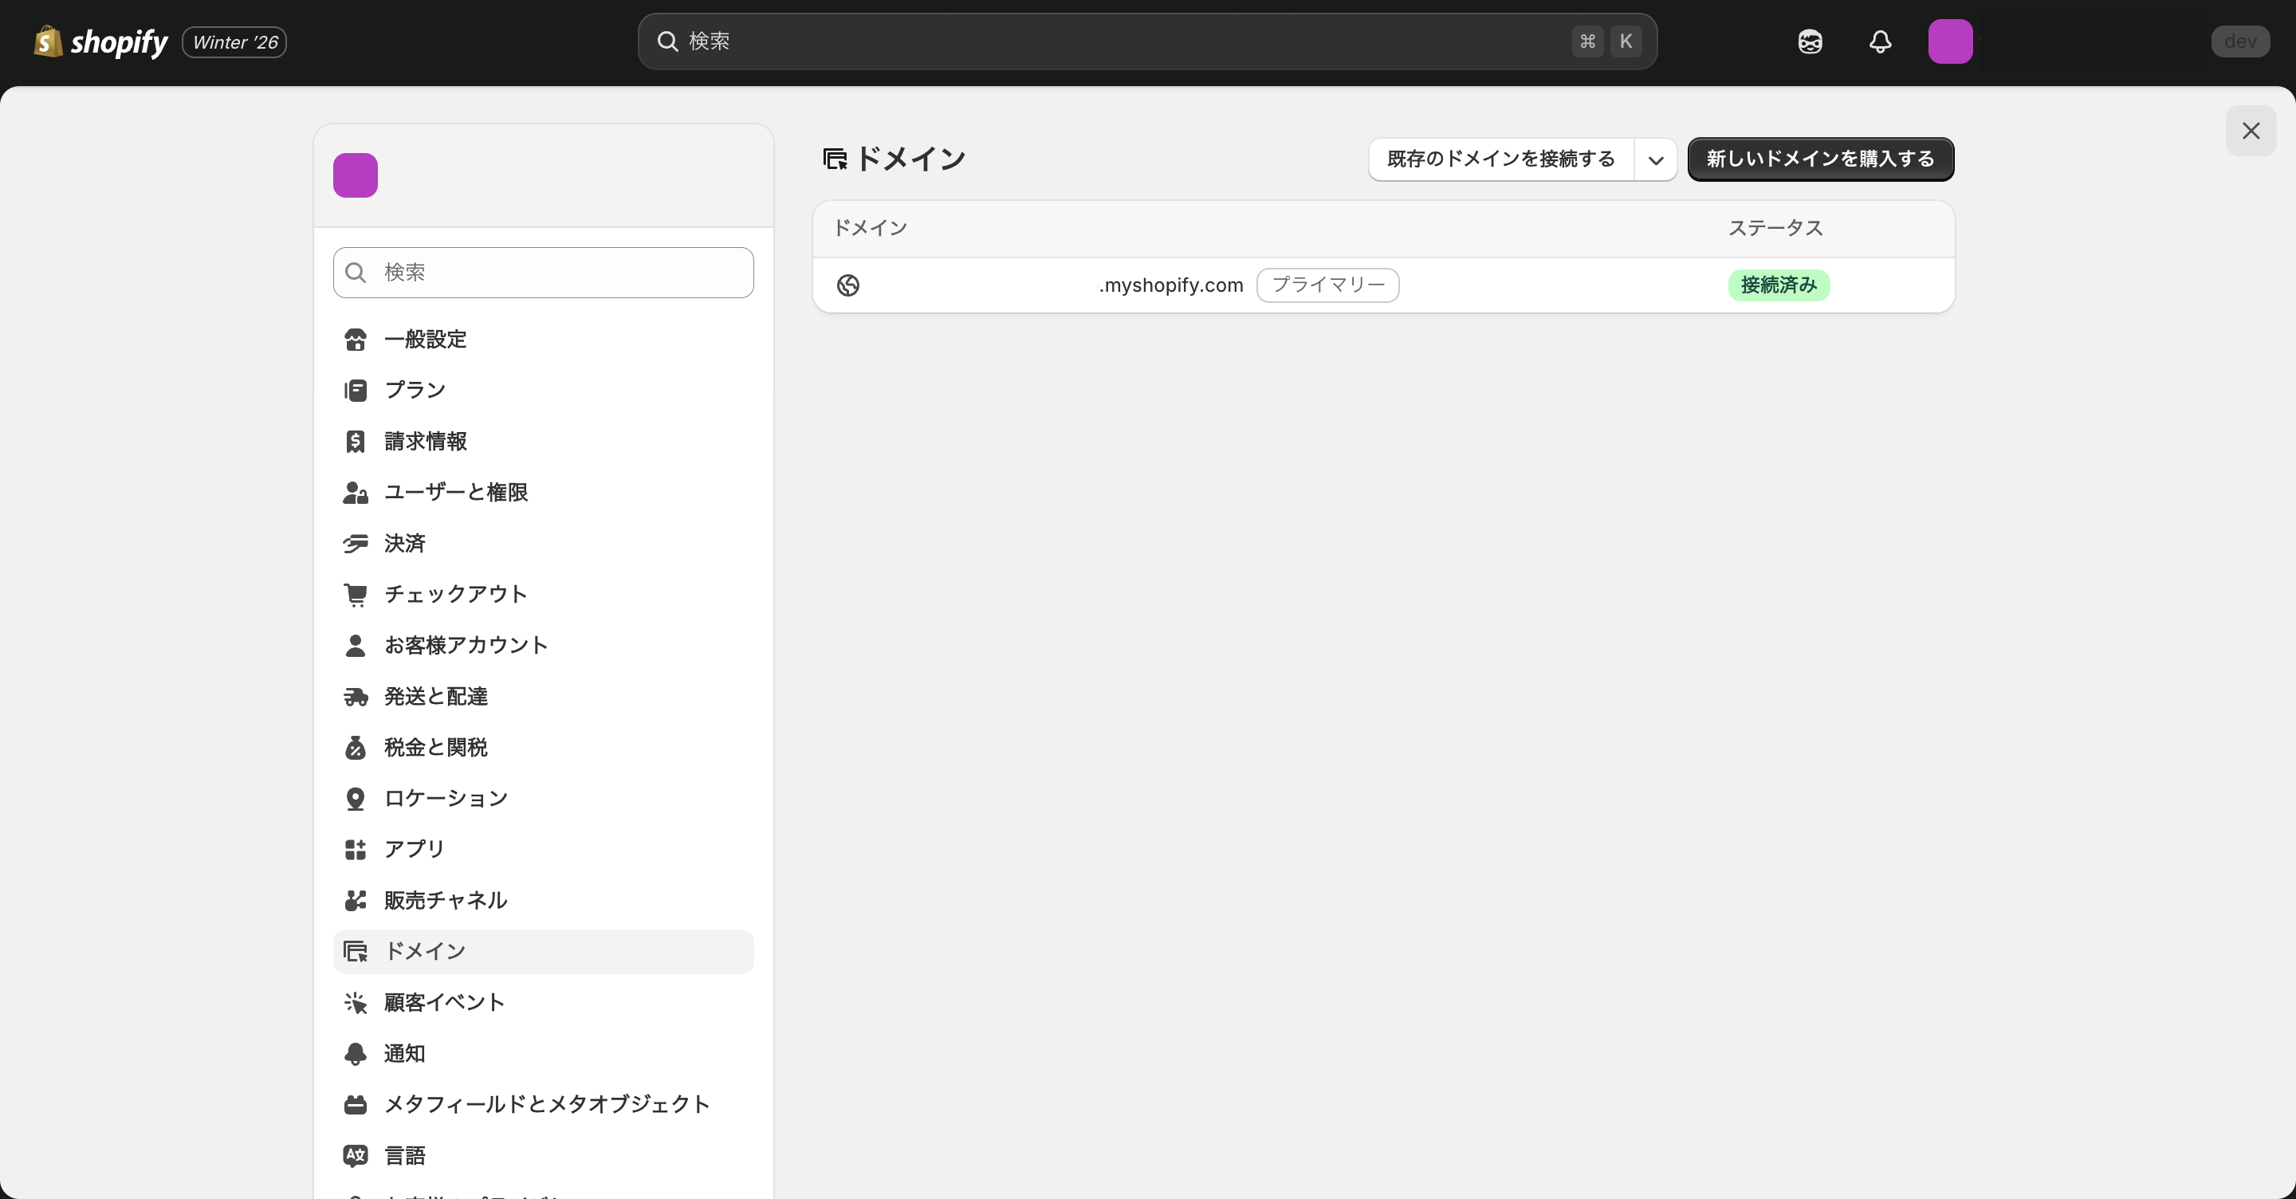Open the notification bell in the top bar

point(1879,41)
